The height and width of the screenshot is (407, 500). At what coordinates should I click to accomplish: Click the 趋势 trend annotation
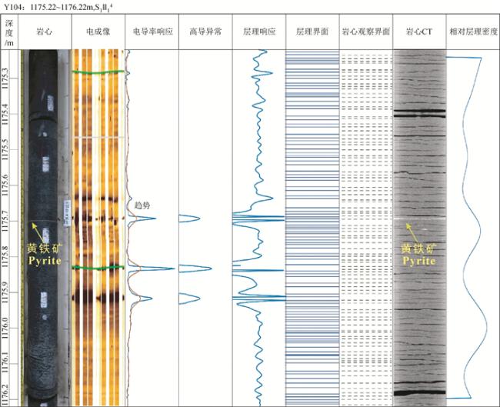click(x=142, y=205)
